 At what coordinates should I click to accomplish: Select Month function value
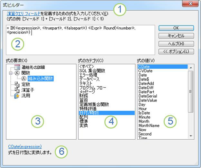(x=163, y=121)
